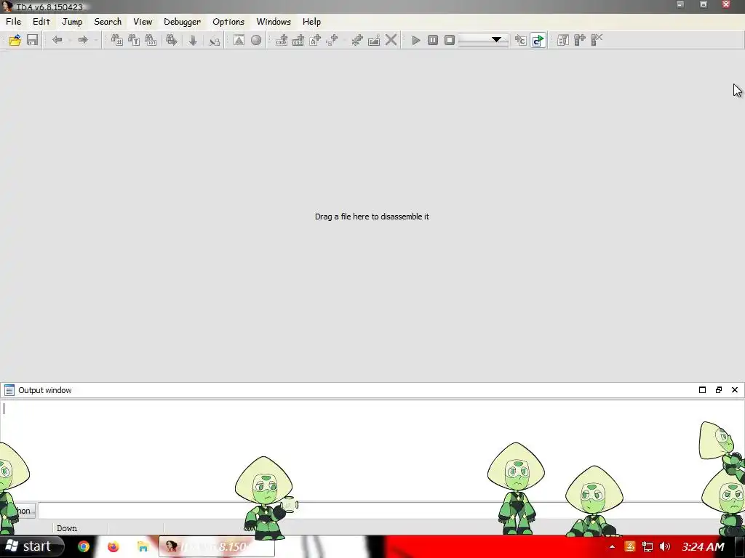Image resolution: width=745 pixels, height=558 pixels.
Task: Click the delete breakpoint X icon
Action: coord(597,40)
